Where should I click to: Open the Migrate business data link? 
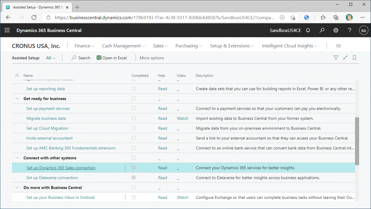(46, 118)
